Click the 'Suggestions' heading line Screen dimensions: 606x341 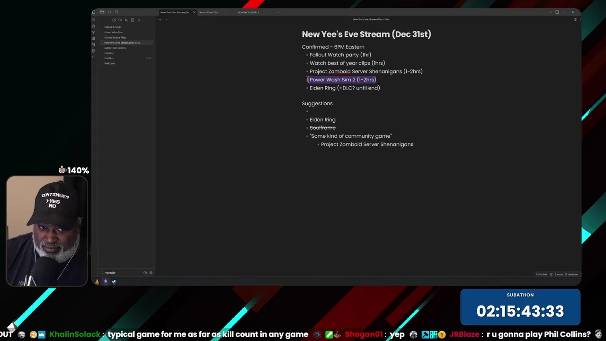317,103
